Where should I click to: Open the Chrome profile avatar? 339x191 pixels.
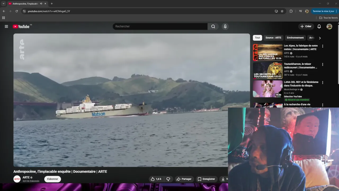[307, 11]
